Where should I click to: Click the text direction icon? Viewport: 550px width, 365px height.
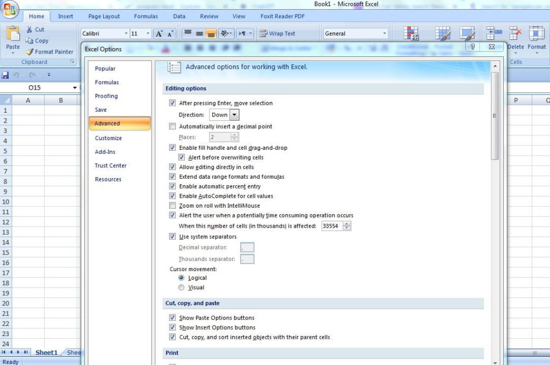(x=245, y=34)
